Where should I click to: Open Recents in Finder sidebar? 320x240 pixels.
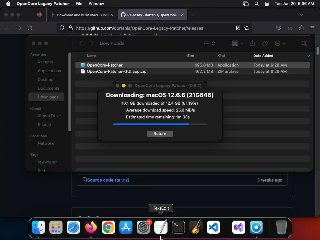(x=45, y=62)
